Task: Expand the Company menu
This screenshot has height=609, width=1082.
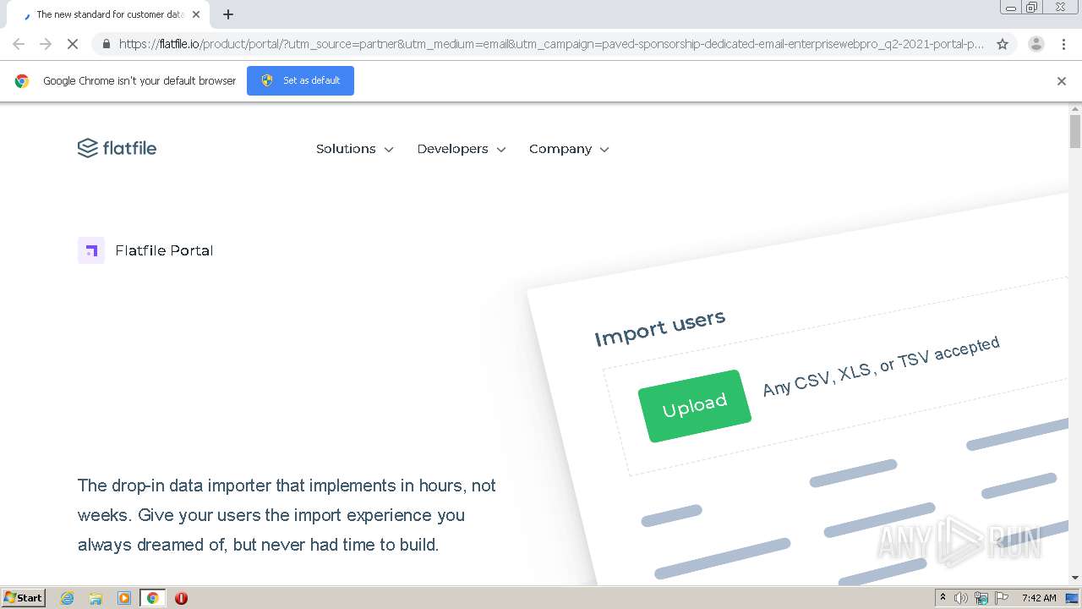Action: [569, 149]
